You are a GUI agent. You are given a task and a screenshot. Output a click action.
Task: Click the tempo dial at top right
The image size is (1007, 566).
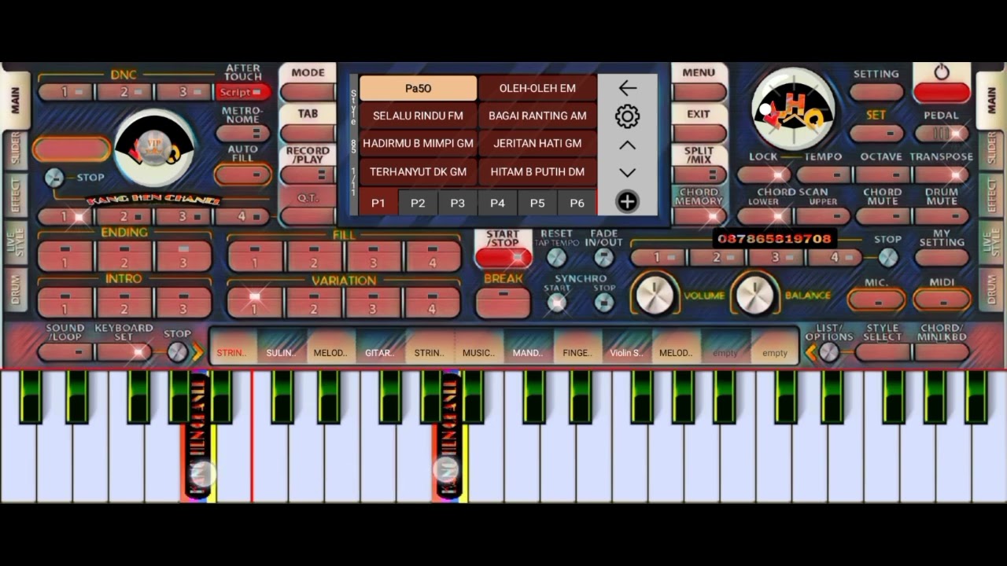tap(794, 110)
